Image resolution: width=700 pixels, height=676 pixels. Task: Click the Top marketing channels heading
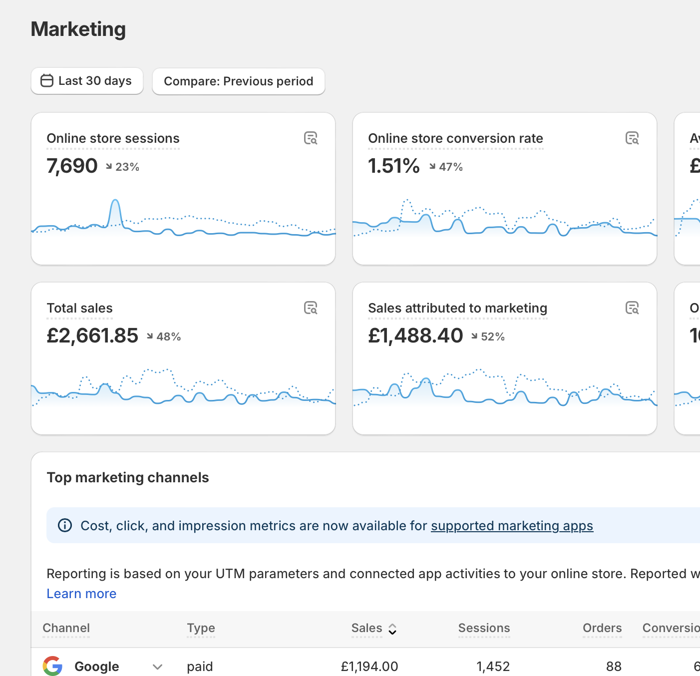tap(128, 477)
